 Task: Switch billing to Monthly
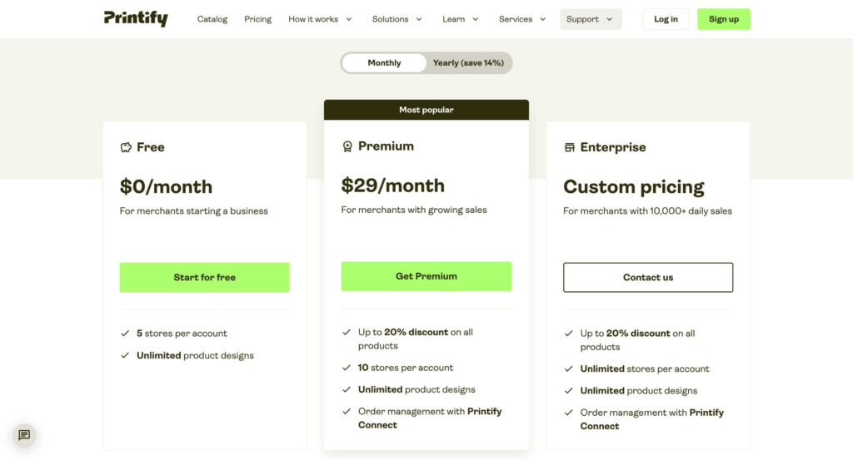(384, 63)
